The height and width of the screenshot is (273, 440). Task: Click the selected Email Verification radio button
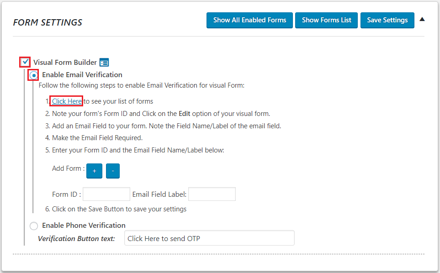tap(34, 74)
